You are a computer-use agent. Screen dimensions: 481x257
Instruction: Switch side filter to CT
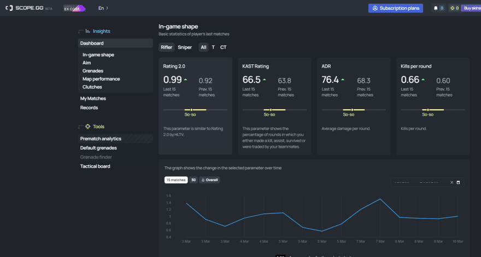[x=224, y=47]
